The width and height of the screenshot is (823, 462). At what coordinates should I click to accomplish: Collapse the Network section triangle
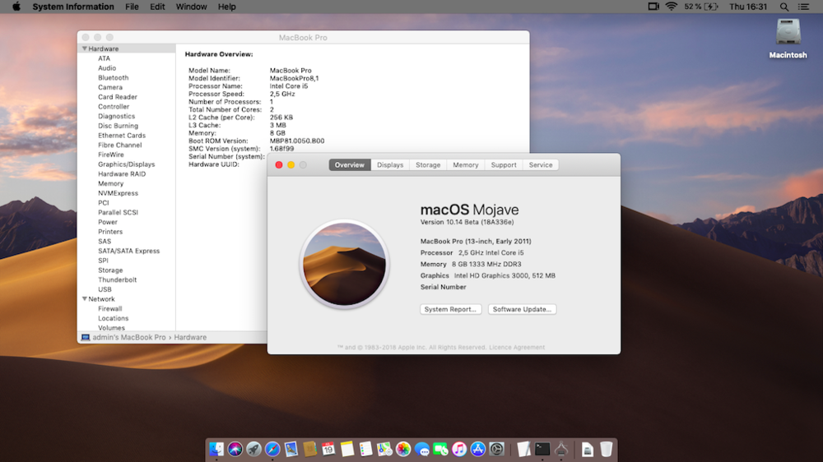pyautogui.click(x=85, y=299)
